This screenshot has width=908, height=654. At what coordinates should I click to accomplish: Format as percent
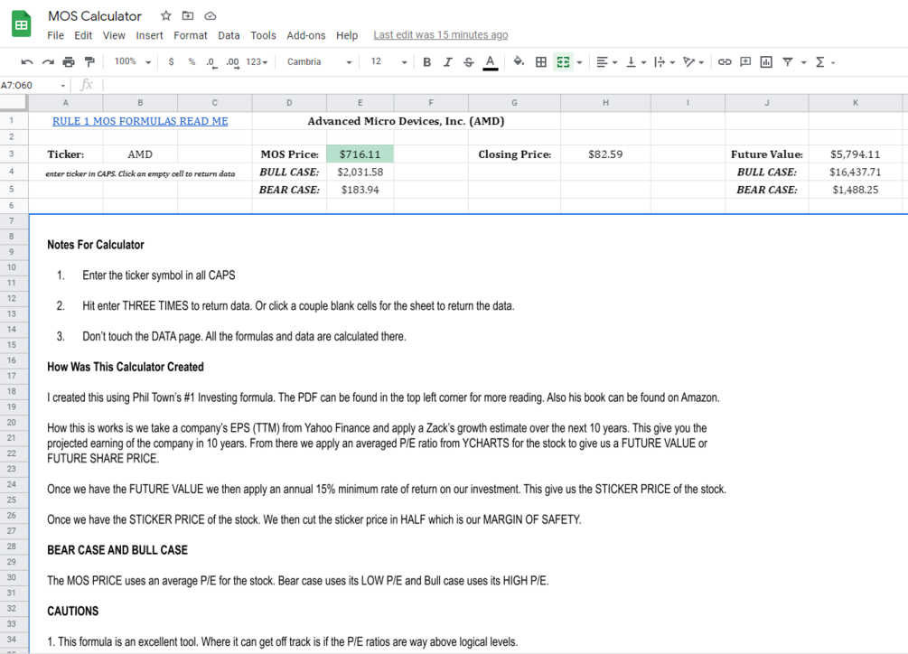pyautogui.click(x=192, y=62)
